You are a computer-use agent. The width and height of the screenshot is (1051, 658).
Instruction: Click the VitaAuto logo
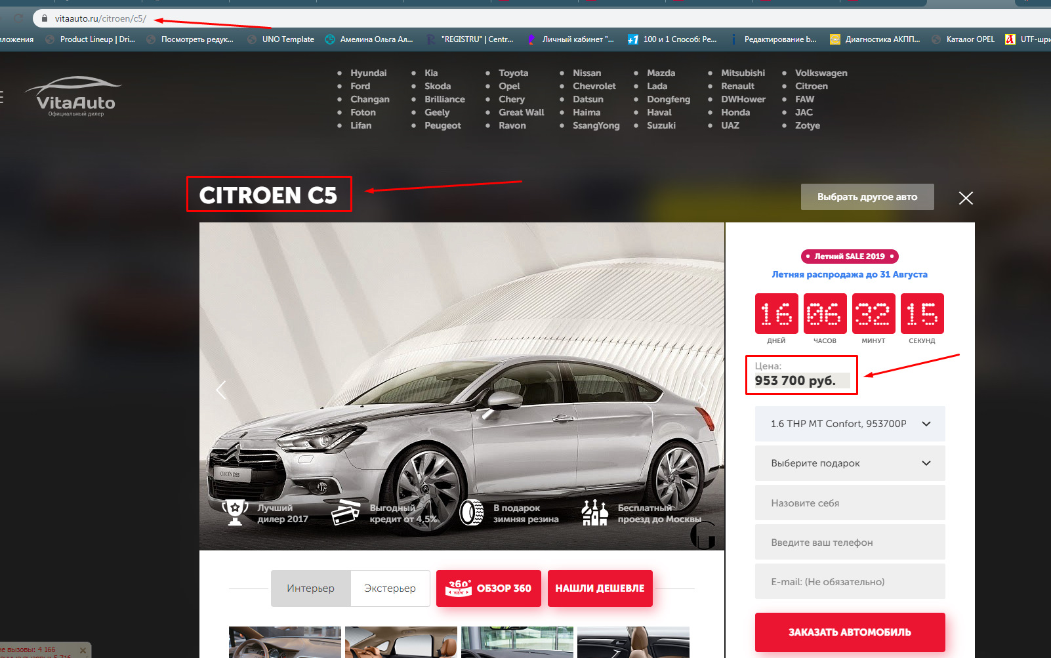(74, 96)
